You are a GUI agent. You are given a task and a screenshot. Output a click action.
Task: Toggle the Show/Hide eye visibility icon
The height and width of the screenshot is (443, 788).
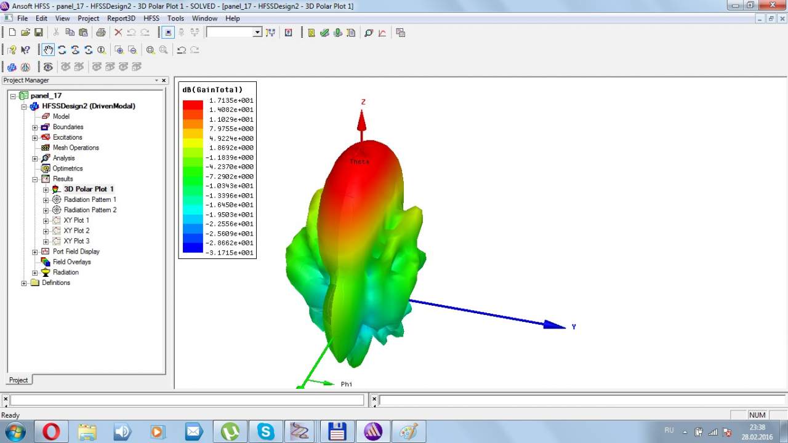point(48,66)
